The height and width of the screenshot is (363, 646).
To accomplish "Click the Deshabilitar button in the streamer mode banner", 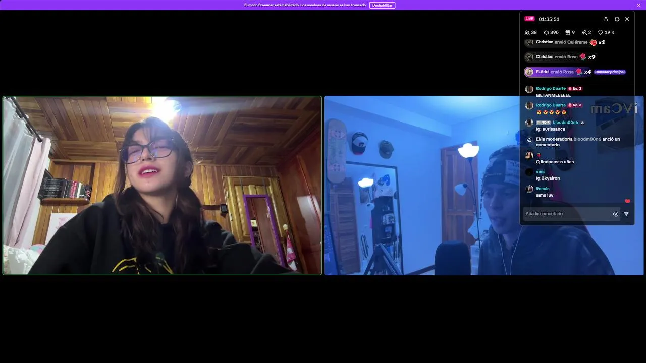I will click(x=382, y=5).
